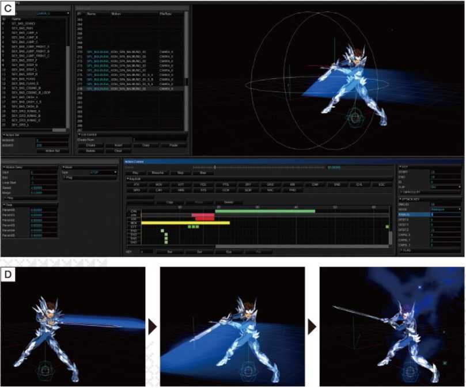Add an ATK key
This screenshot has height=388, width=466.
(137, 184)
